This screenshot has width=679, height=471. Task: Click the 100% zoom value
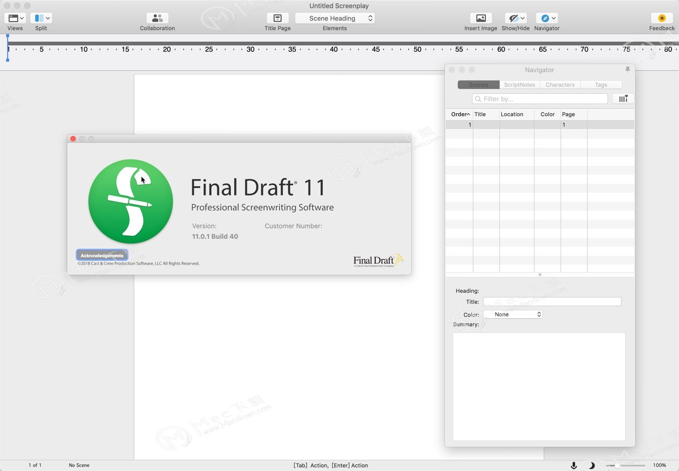(x=659, y=465)
